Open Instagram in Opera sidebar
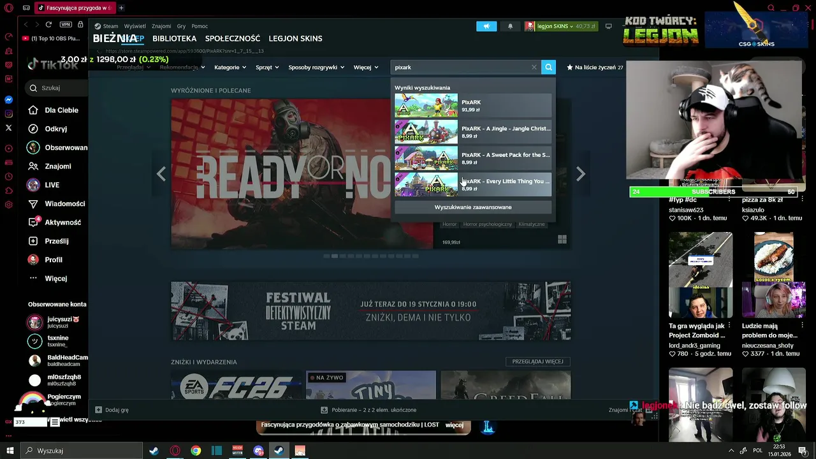Viewport: 816px width, 459px height. (8, 114)
